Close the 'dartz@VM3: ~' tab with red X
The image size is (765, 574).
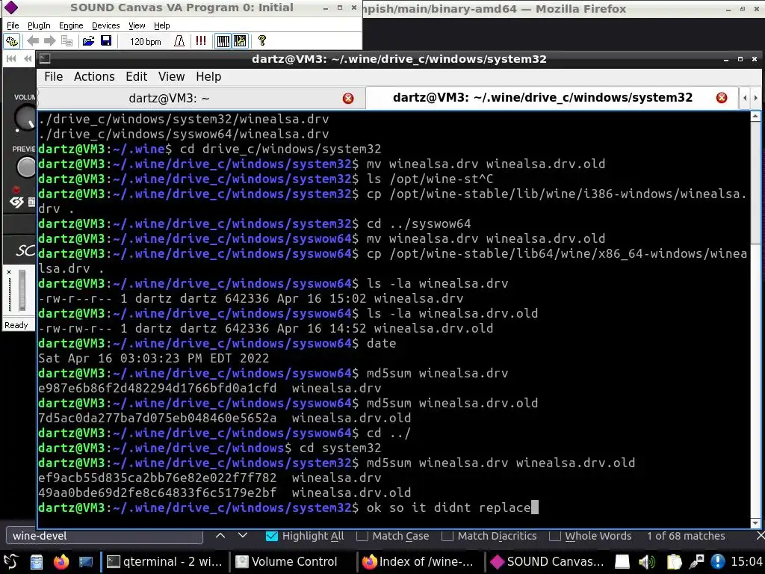click(348, 99)
